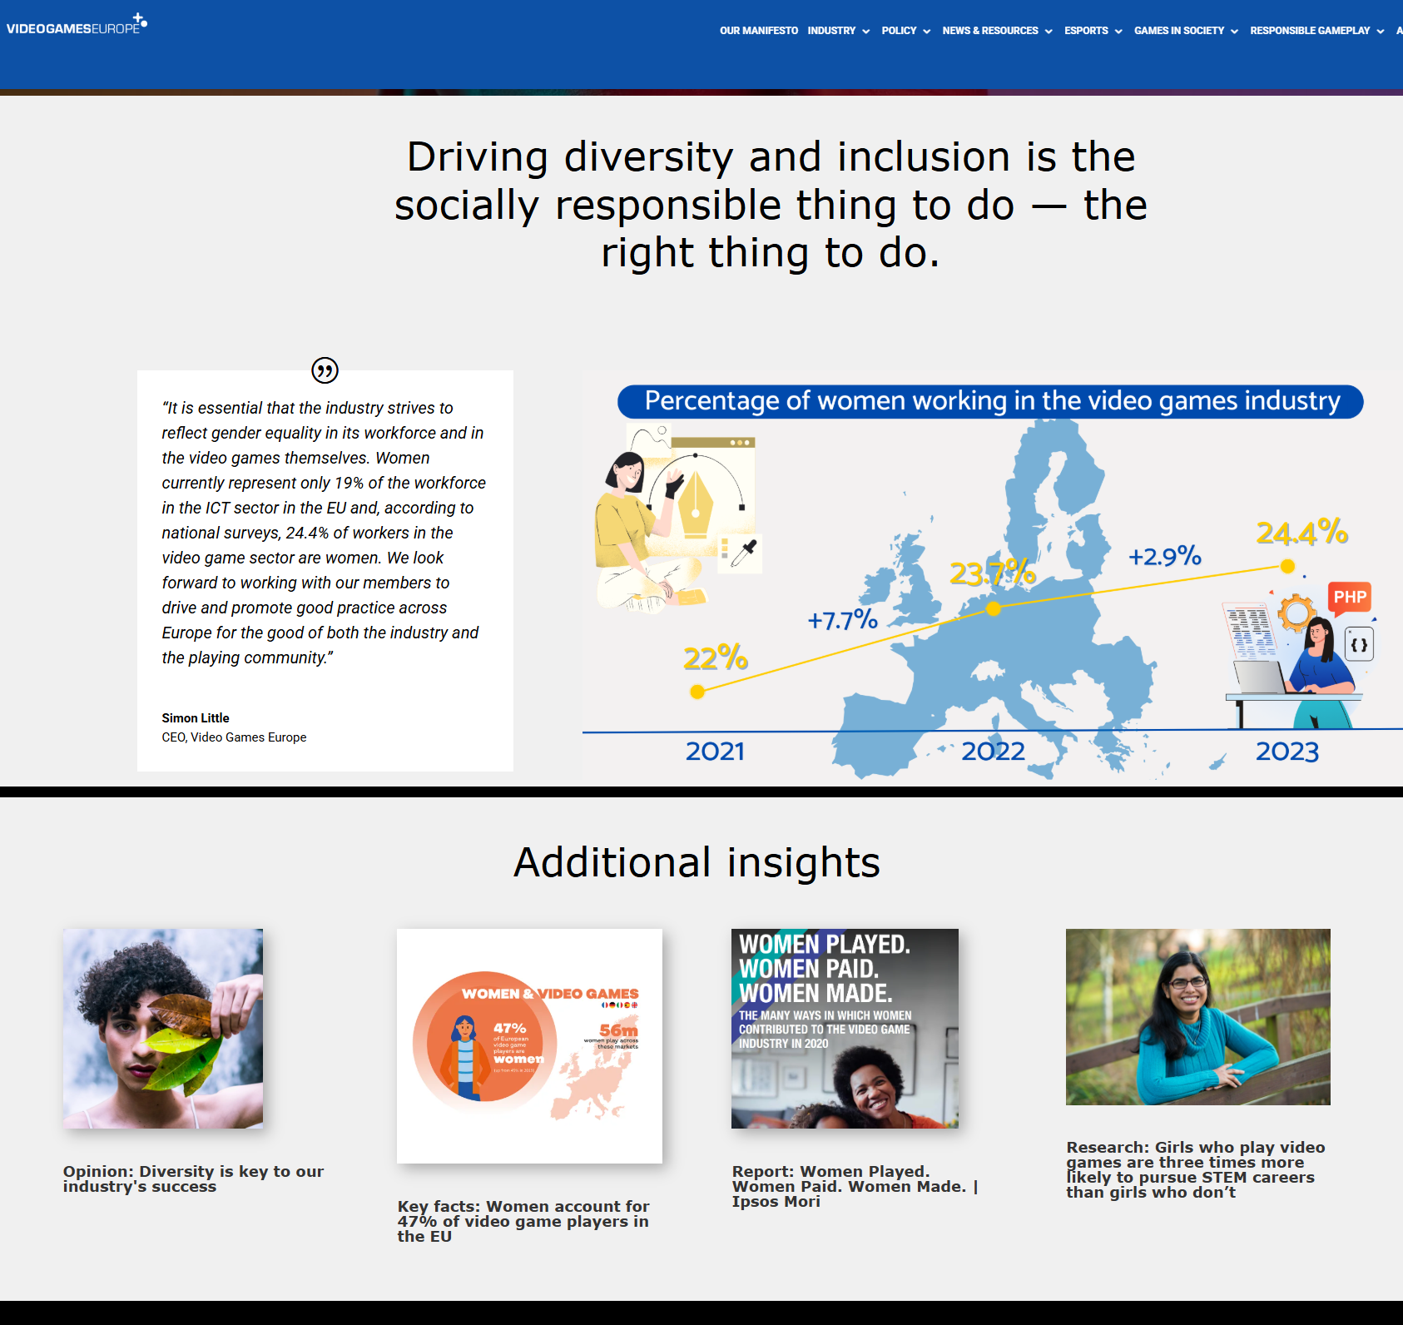Click the +7.7% growth label
Viewport: 1403px width, 1325px height.
[x=842, y=620]
